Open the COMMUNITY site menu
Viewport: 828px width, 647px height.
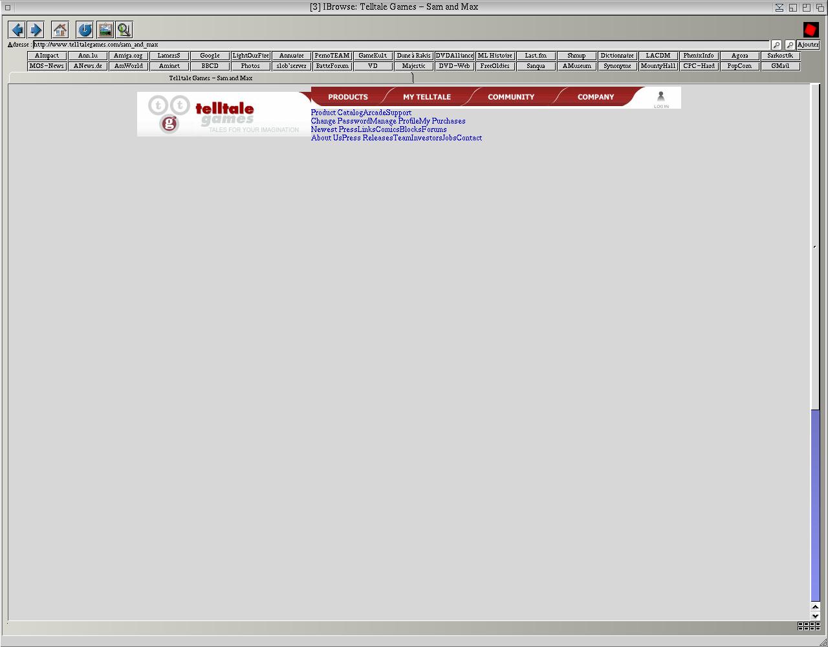511,97
